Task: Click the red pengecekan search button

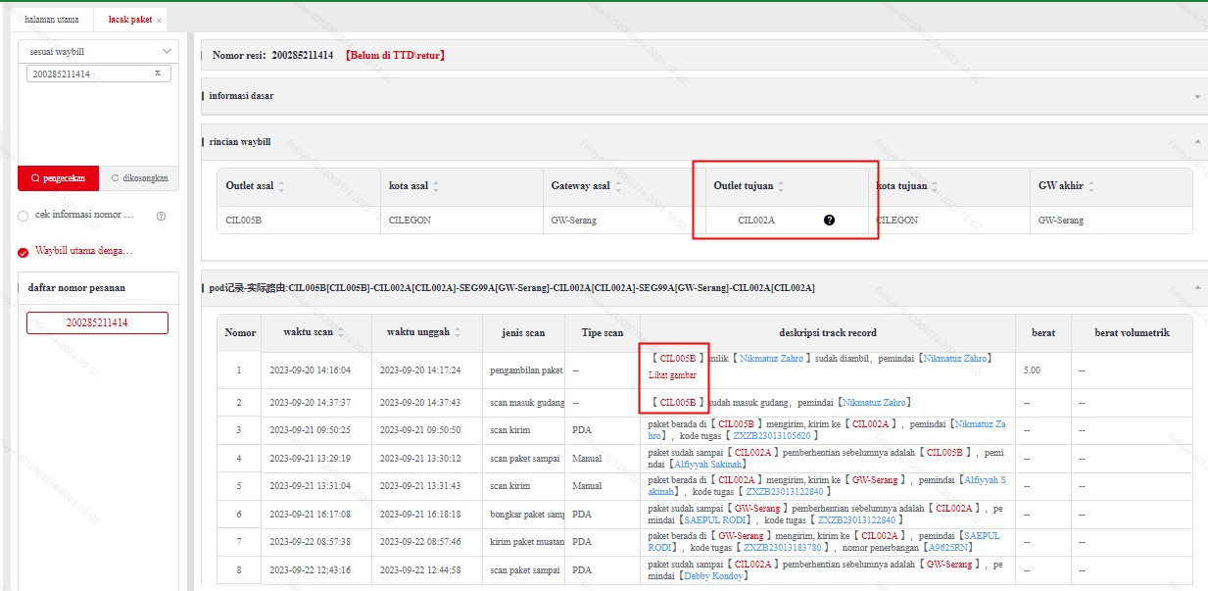Action: [58, 178]
